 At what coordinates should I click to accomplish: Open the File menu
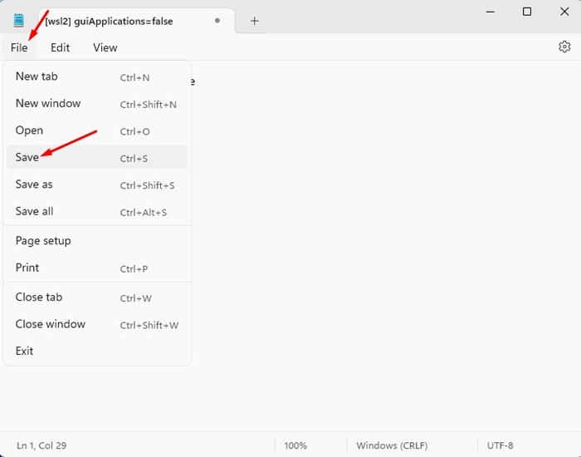19,47
